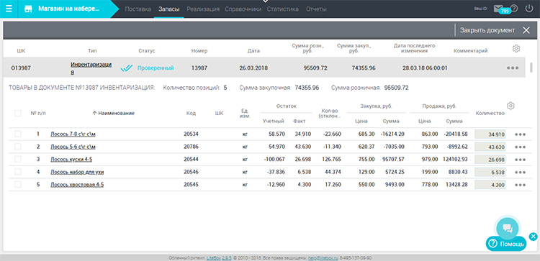Open product link Лосось куски 4-5
The height and width of the screenshot is (261, 540).
click(71, 159)
